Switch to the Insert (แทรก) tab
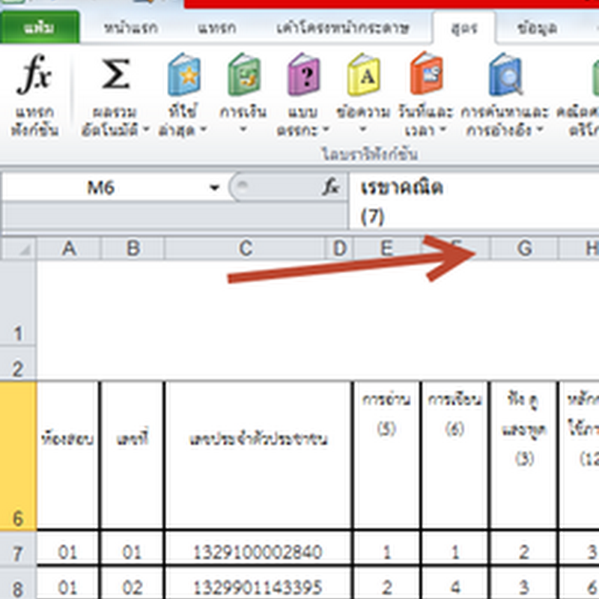This screenshot has height=599, width=599. [x=216, y=28]
